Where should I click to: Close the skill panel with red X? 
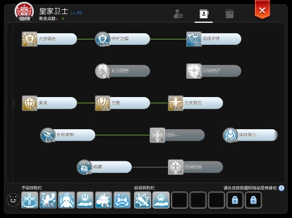[262, 10]
